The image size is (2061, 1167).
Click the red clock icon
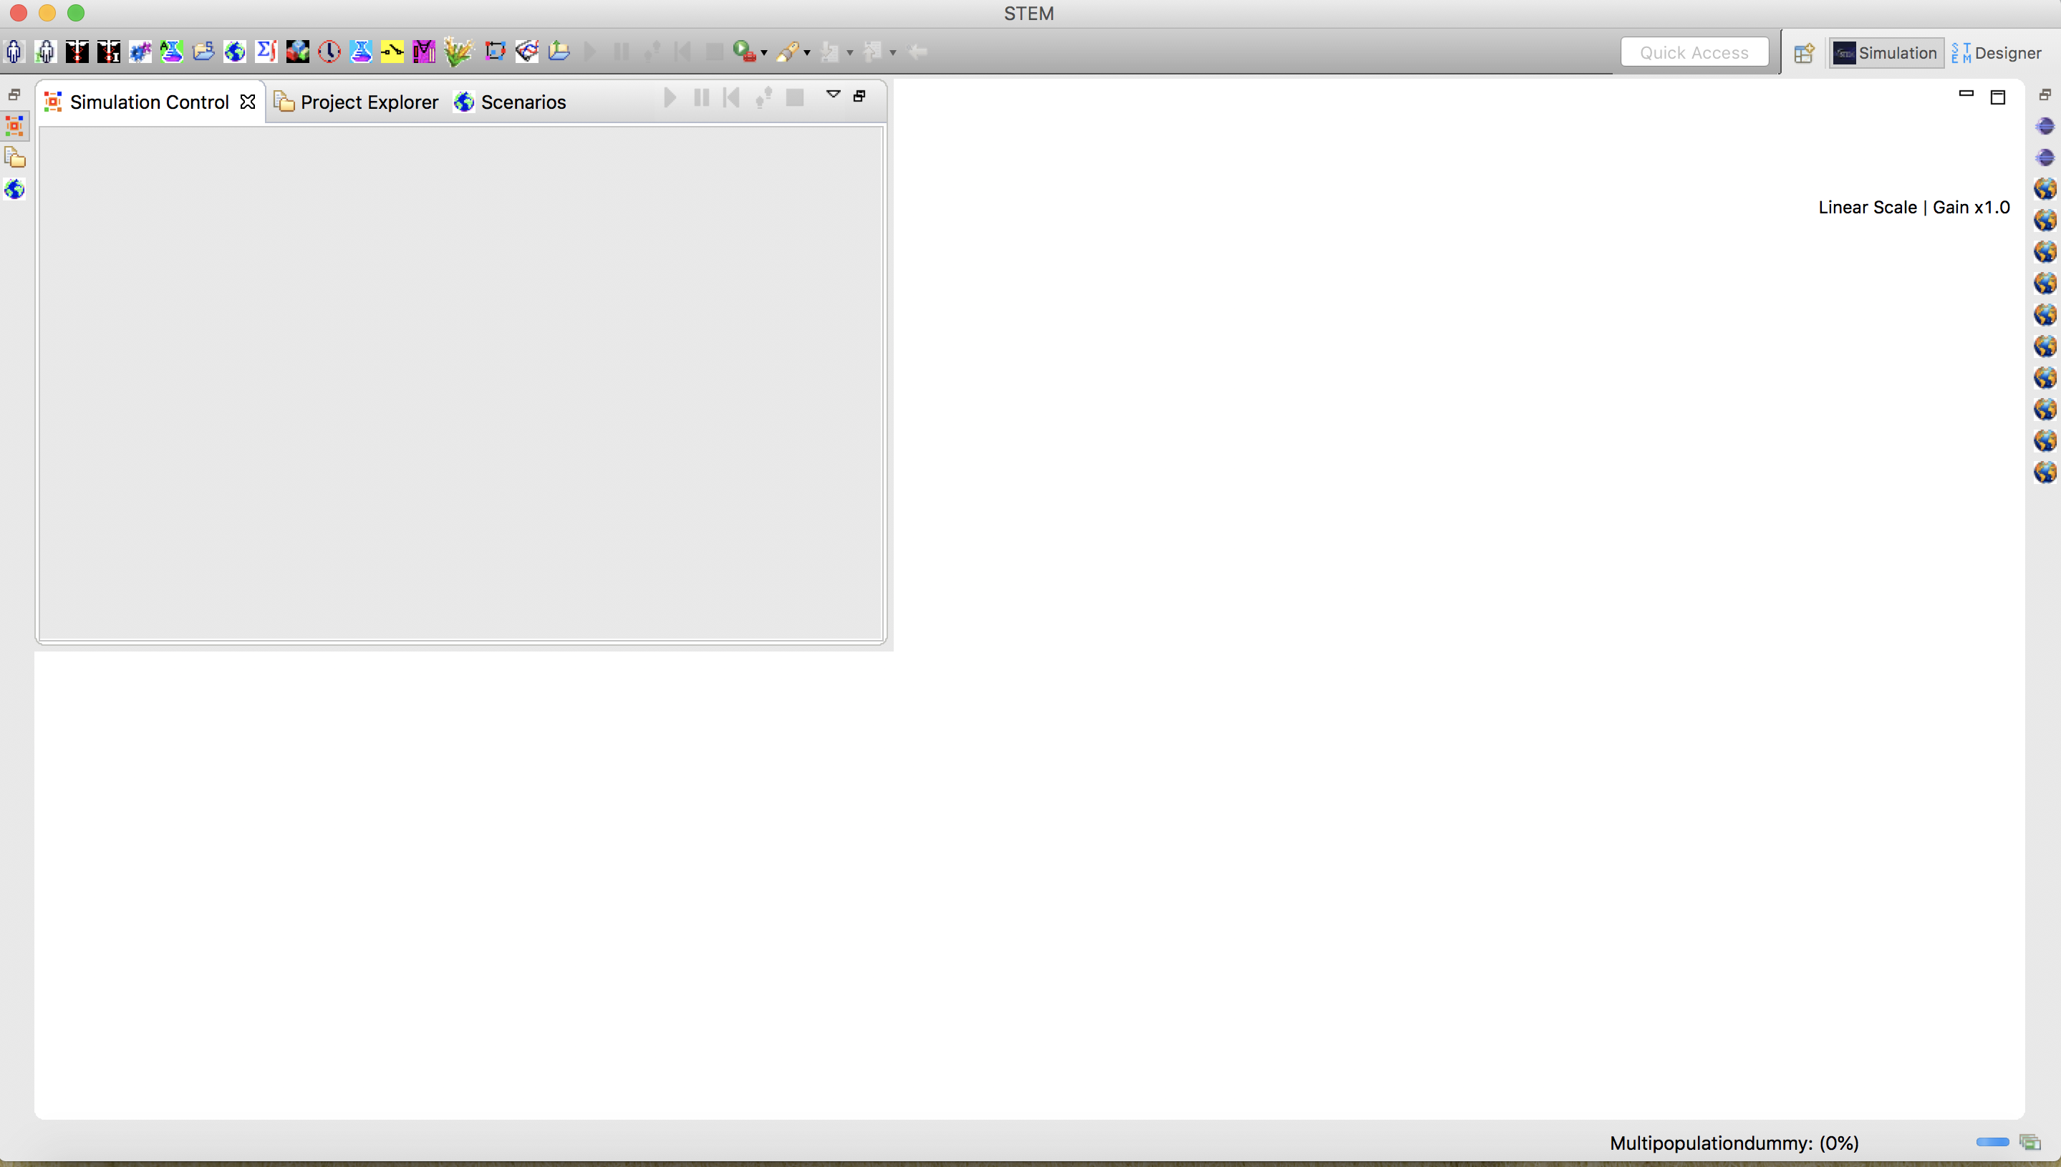329,52
